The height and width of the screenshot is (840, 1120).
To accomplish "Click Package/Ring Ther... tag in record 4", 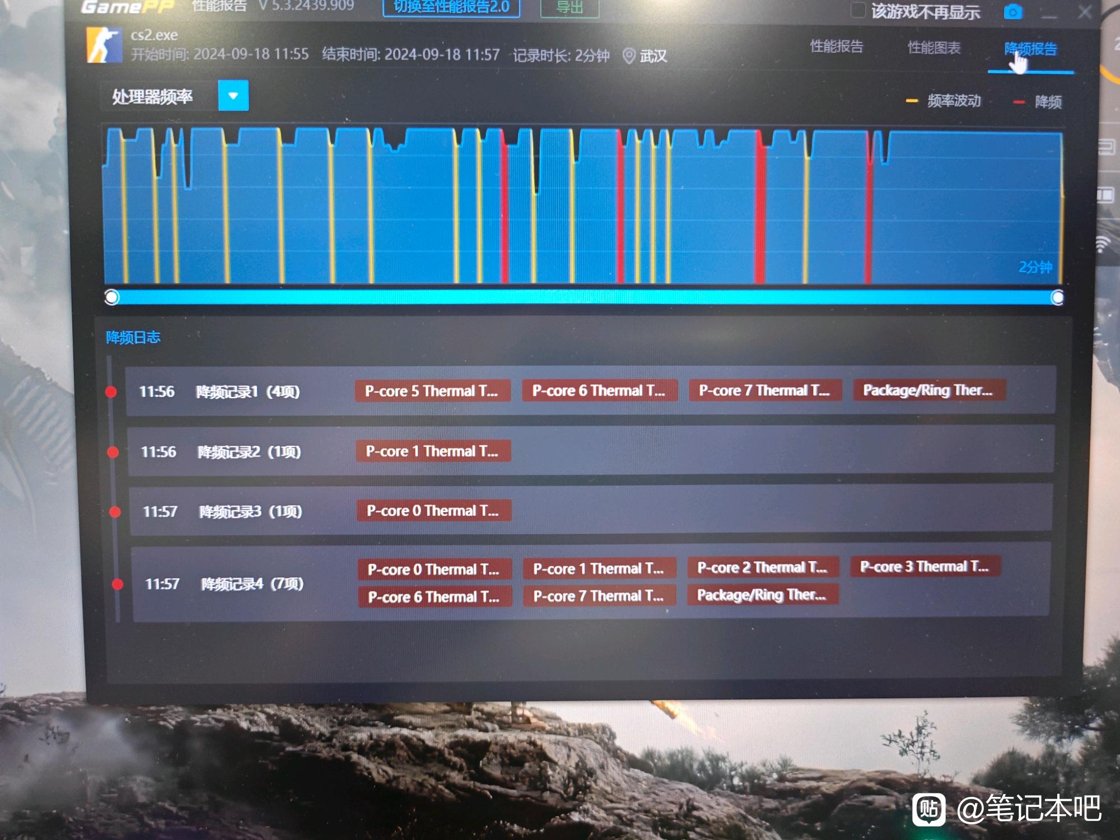I will pyautogui.click(x=763, y=594).
